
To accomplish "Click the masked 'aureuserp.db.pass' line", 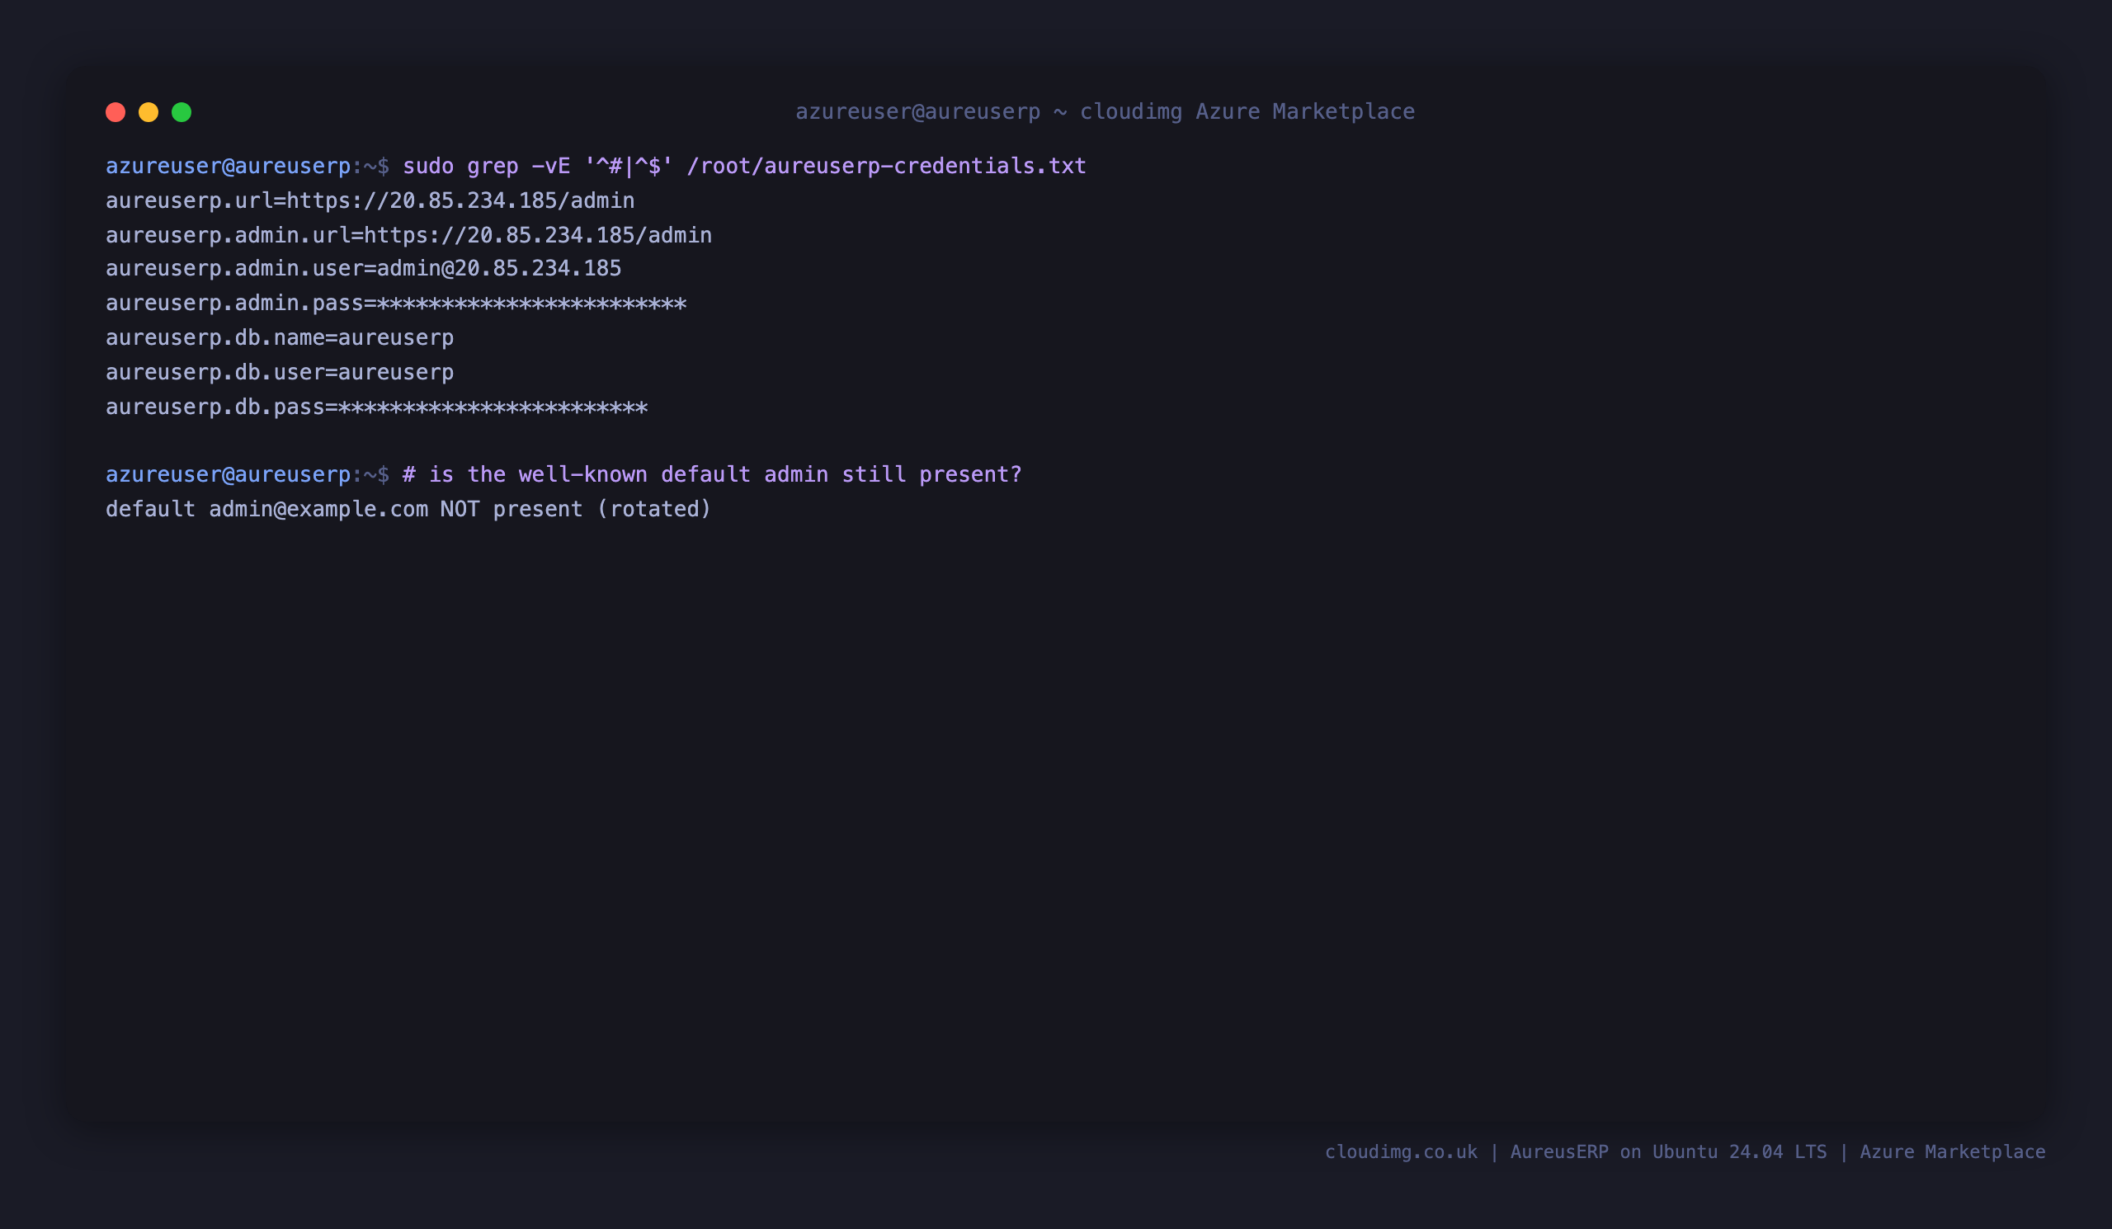I will point(377,407).
